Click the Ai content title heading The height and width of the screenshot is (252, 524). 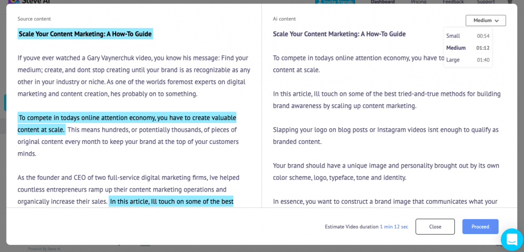339,34
